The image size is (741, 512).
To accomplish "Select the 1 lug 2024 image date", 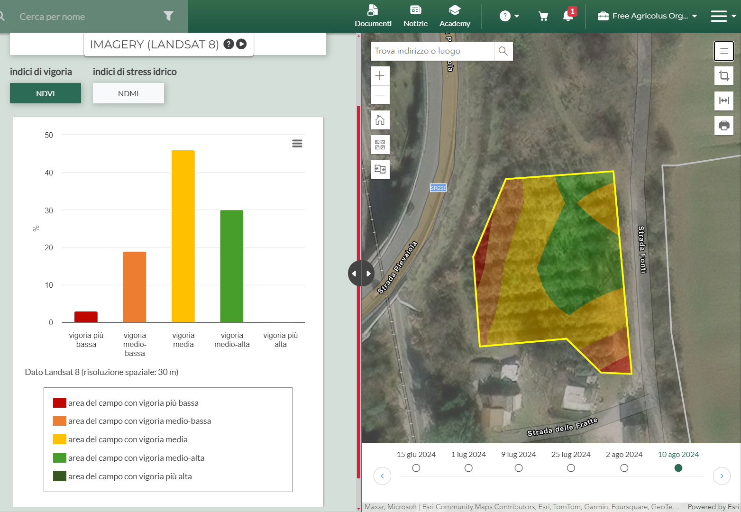I will pyautogui.click(x=468, y=468).
